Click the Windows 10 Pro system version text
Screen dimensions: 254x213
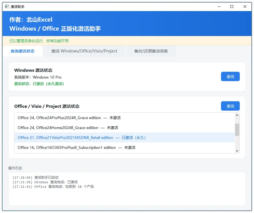47,77
